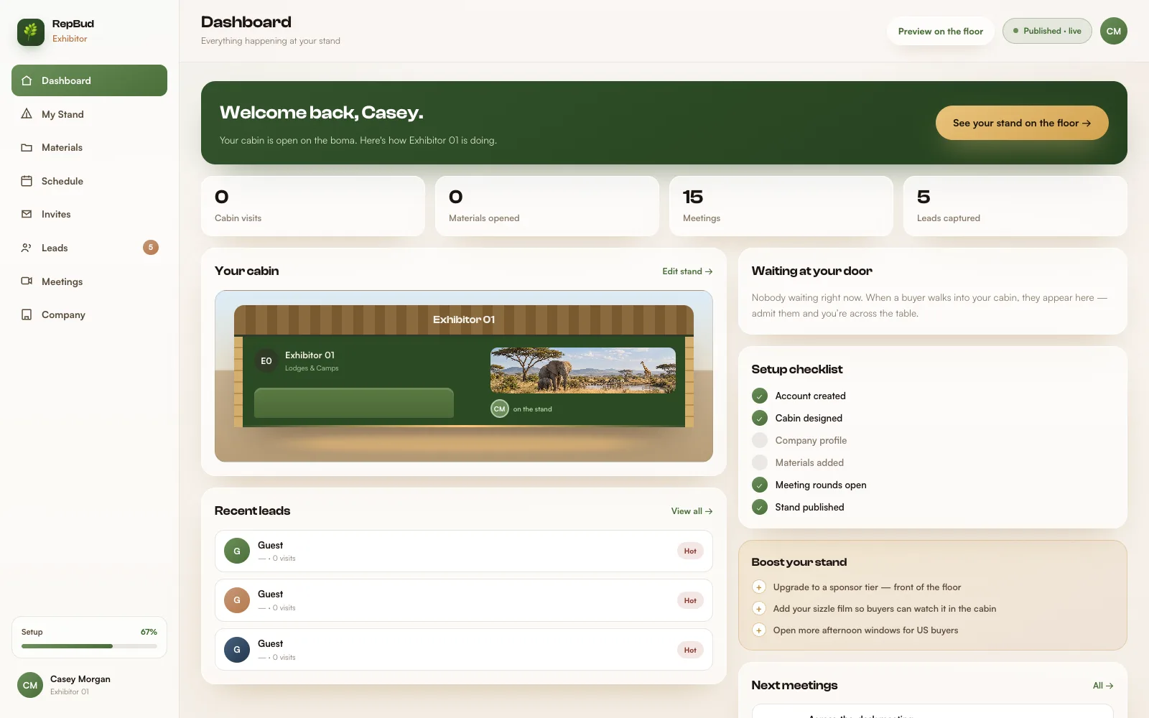The height and width of the screenshot is (718, 1149).
Task: Click the RepBud leaf logo icon
Action: coord(31,31)
